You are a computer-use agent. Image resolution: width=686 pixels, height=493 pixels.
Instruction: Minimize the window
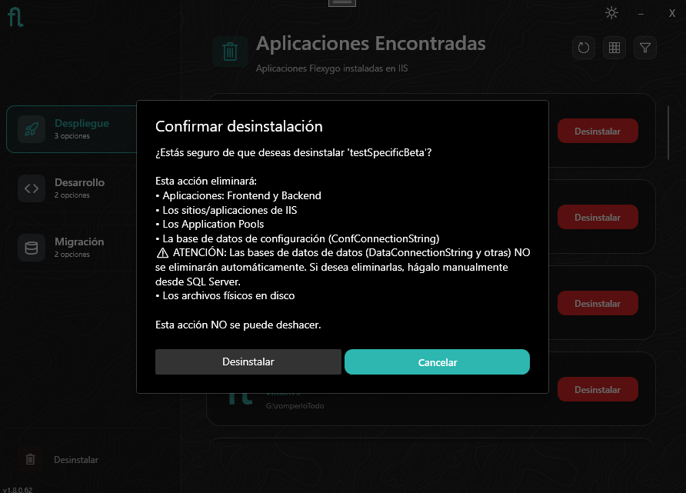point(641,14)
